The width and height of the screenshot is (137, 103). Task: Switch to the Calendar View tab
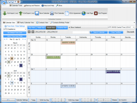9,23
